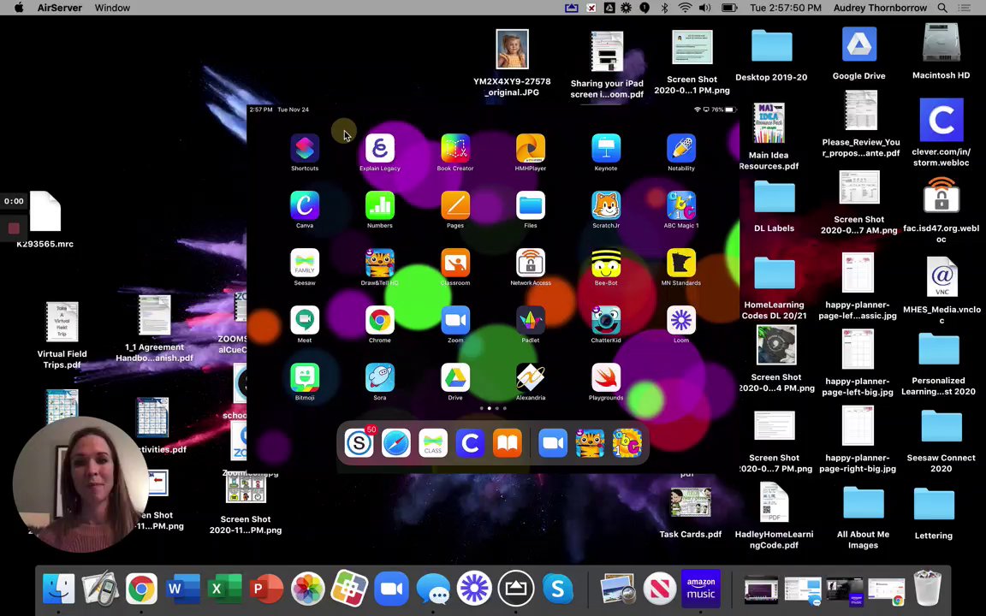Image resolution: width=986 pixels, height=616 pixels.
Task: Open Skype in the Mac dock
Action: coord(557,589)
